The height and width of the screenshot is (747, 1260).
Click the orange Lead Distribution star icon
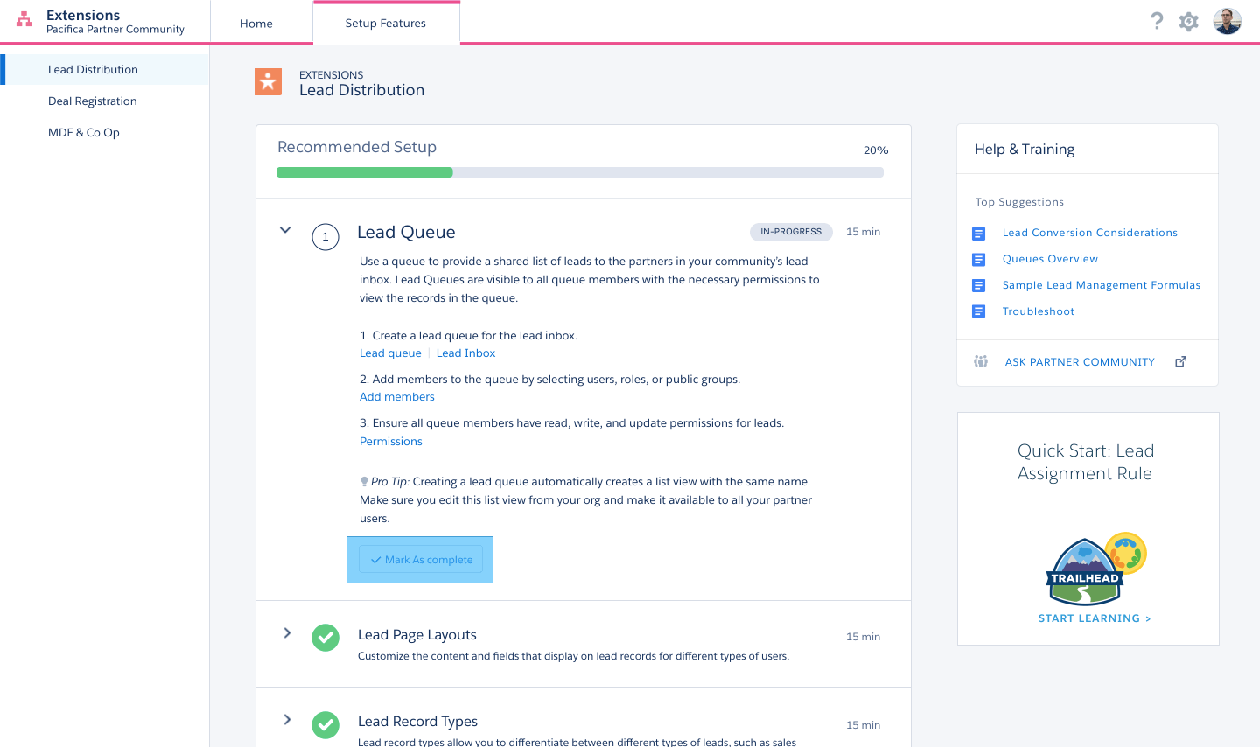(x=269, y=82)
